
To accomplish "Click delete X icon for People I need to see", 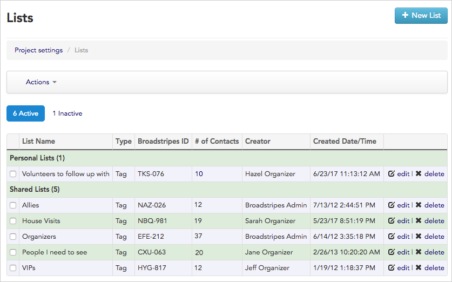I will 419,252.
